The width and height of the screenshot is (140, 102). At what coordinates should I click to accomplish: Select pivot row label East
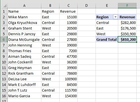tap(107, 28)
